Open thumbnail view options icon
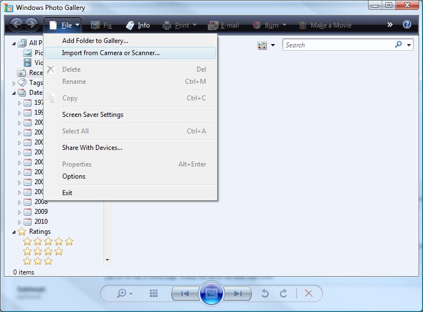 [x=262, y=45]
